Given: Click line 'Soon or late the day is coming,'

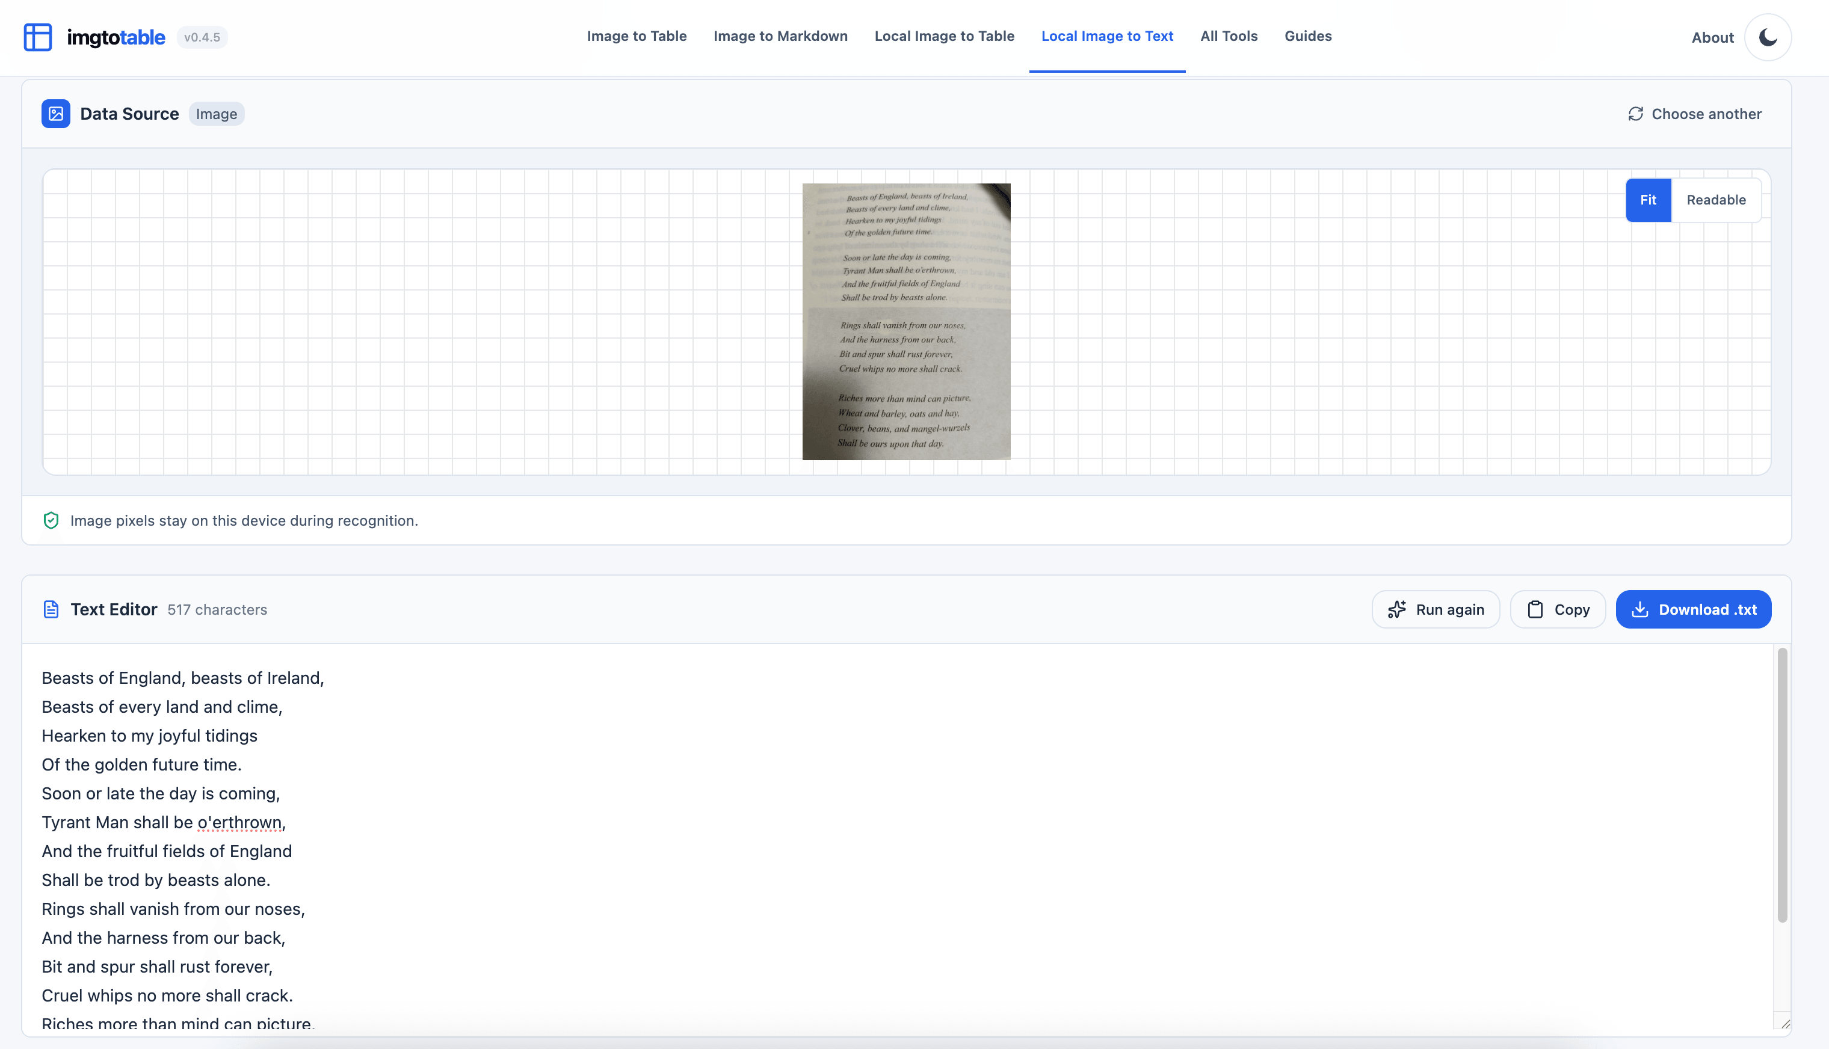Looking at the screenshot, I should click(x=161, y=793).
